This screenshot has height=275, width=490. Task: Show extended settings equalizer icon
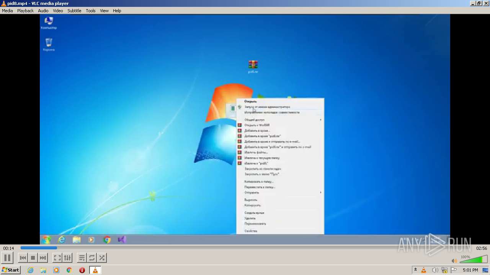(67, 258)
